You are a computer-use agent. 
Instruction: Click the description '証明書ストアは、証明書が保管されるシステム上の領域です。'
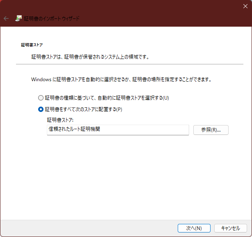pyautogui.click(x=90, y=57)
